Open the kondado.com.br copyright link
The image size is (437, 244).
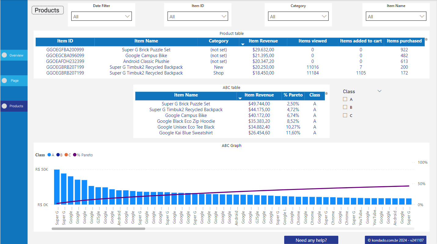point(395,240)
